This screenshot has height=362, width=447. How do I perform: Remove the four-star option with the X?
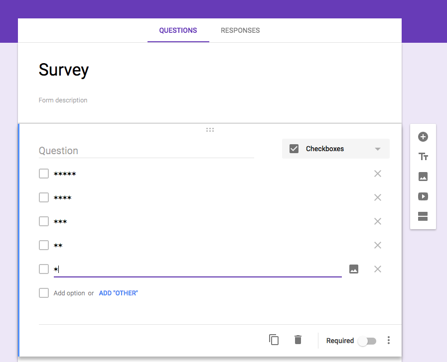[377, 197]
